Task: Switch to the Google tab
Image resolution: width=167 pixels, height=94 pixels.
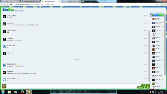Action: click(11, 1)
